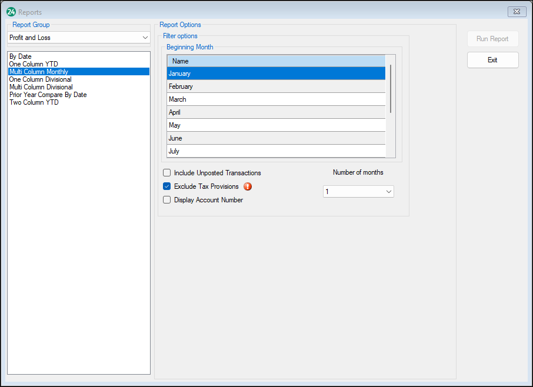Enable Display Account Number

click(x=166, y=200)
